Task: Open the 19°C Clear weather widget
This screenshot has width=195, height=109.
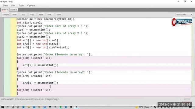Action: (x=142, y=107)
